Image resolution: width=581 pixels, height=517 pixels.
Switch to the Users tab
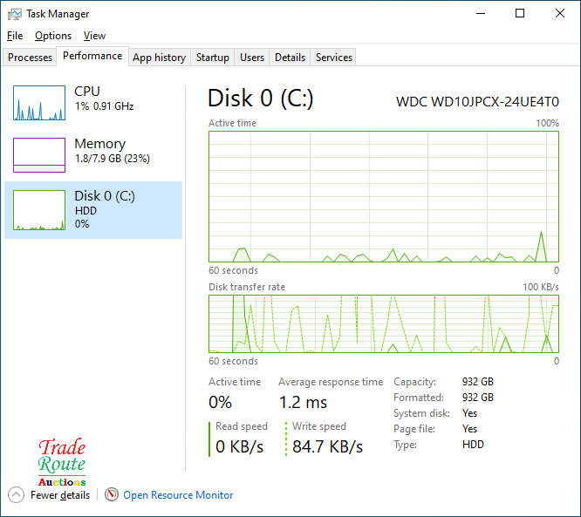pyautogui.click(x=252, y=58)
